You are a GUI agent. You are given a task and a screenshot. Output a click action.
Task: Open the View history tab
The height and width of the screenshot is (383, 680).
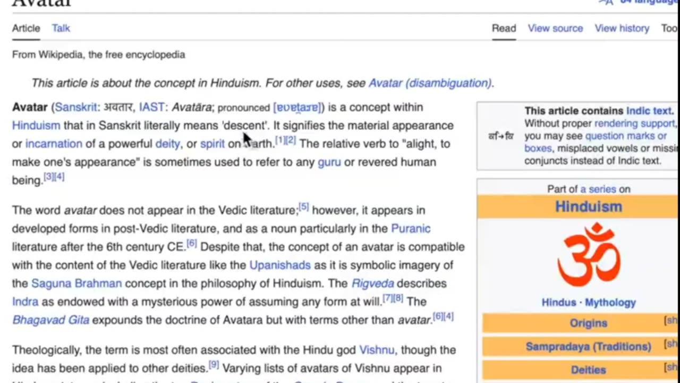[622, 28]
